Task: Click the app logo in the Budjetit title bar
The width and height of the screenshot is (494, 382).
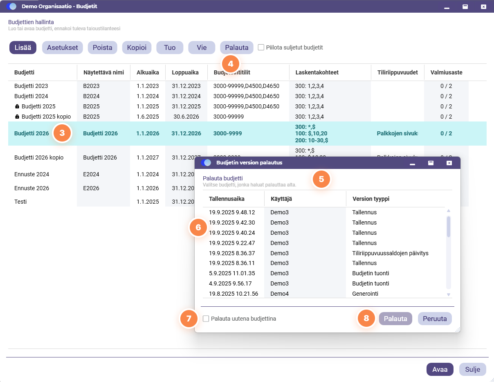Action: click(x=12, y=7)
